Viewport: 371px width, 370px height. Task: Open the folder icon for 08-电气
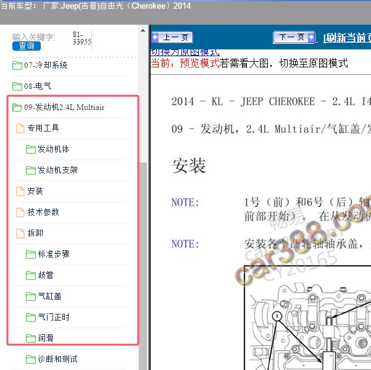(17, 86)
